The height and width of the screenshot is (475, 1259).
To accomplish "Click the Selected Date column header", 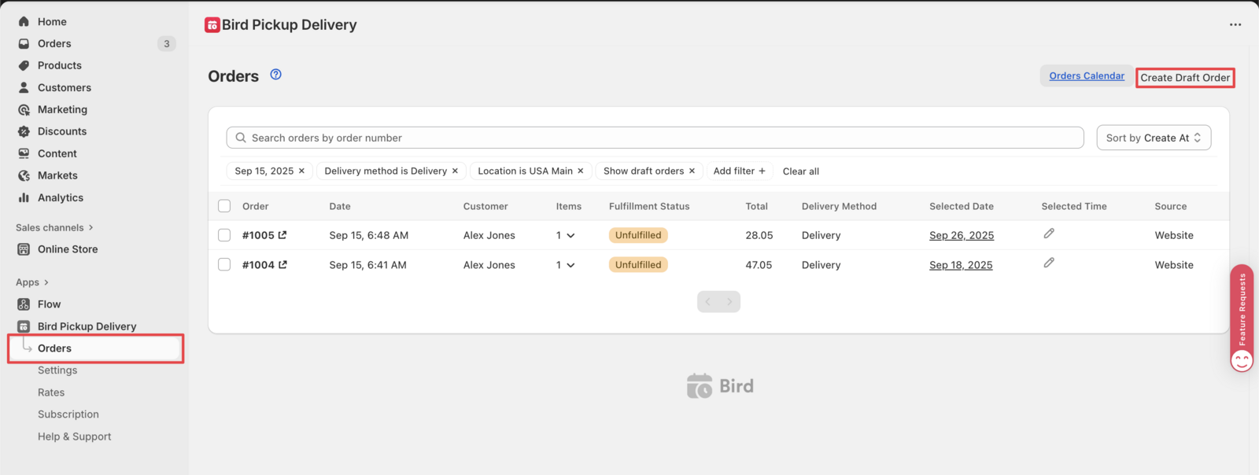I will coord(962,206).
